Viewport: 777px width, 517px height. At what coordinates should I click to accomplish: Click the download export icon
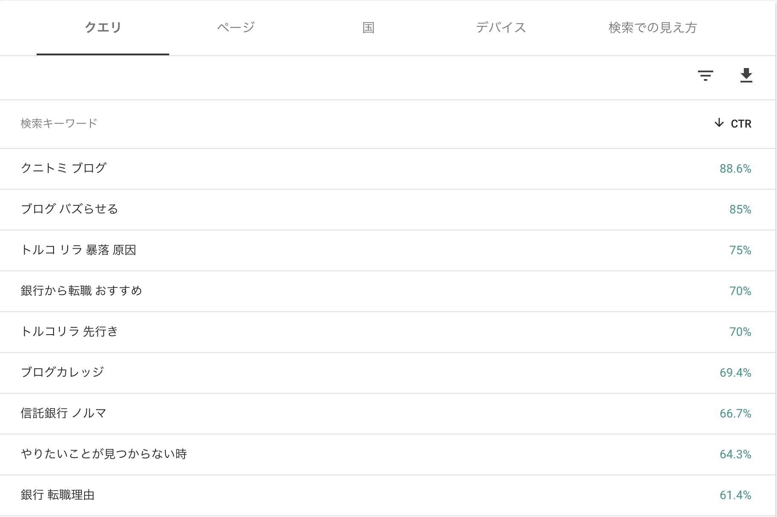click(x=746, y=75)
